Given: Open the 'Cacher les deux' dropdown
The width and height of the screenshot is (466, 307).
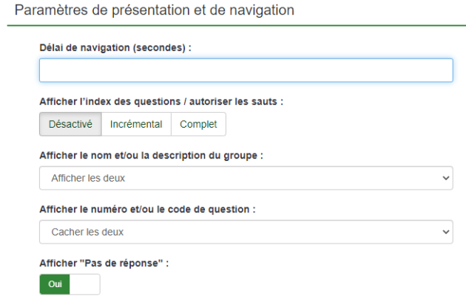Looking at the screenshot, I should point(246,232).
